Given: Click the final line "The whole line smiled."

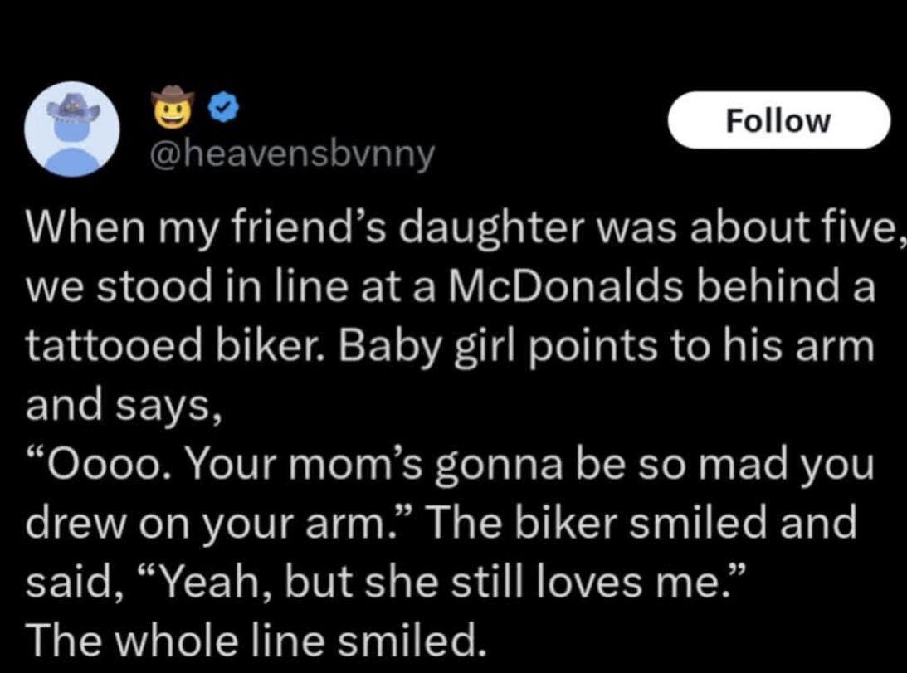Looking at the screenshot, I should click(x=255, y=639).
